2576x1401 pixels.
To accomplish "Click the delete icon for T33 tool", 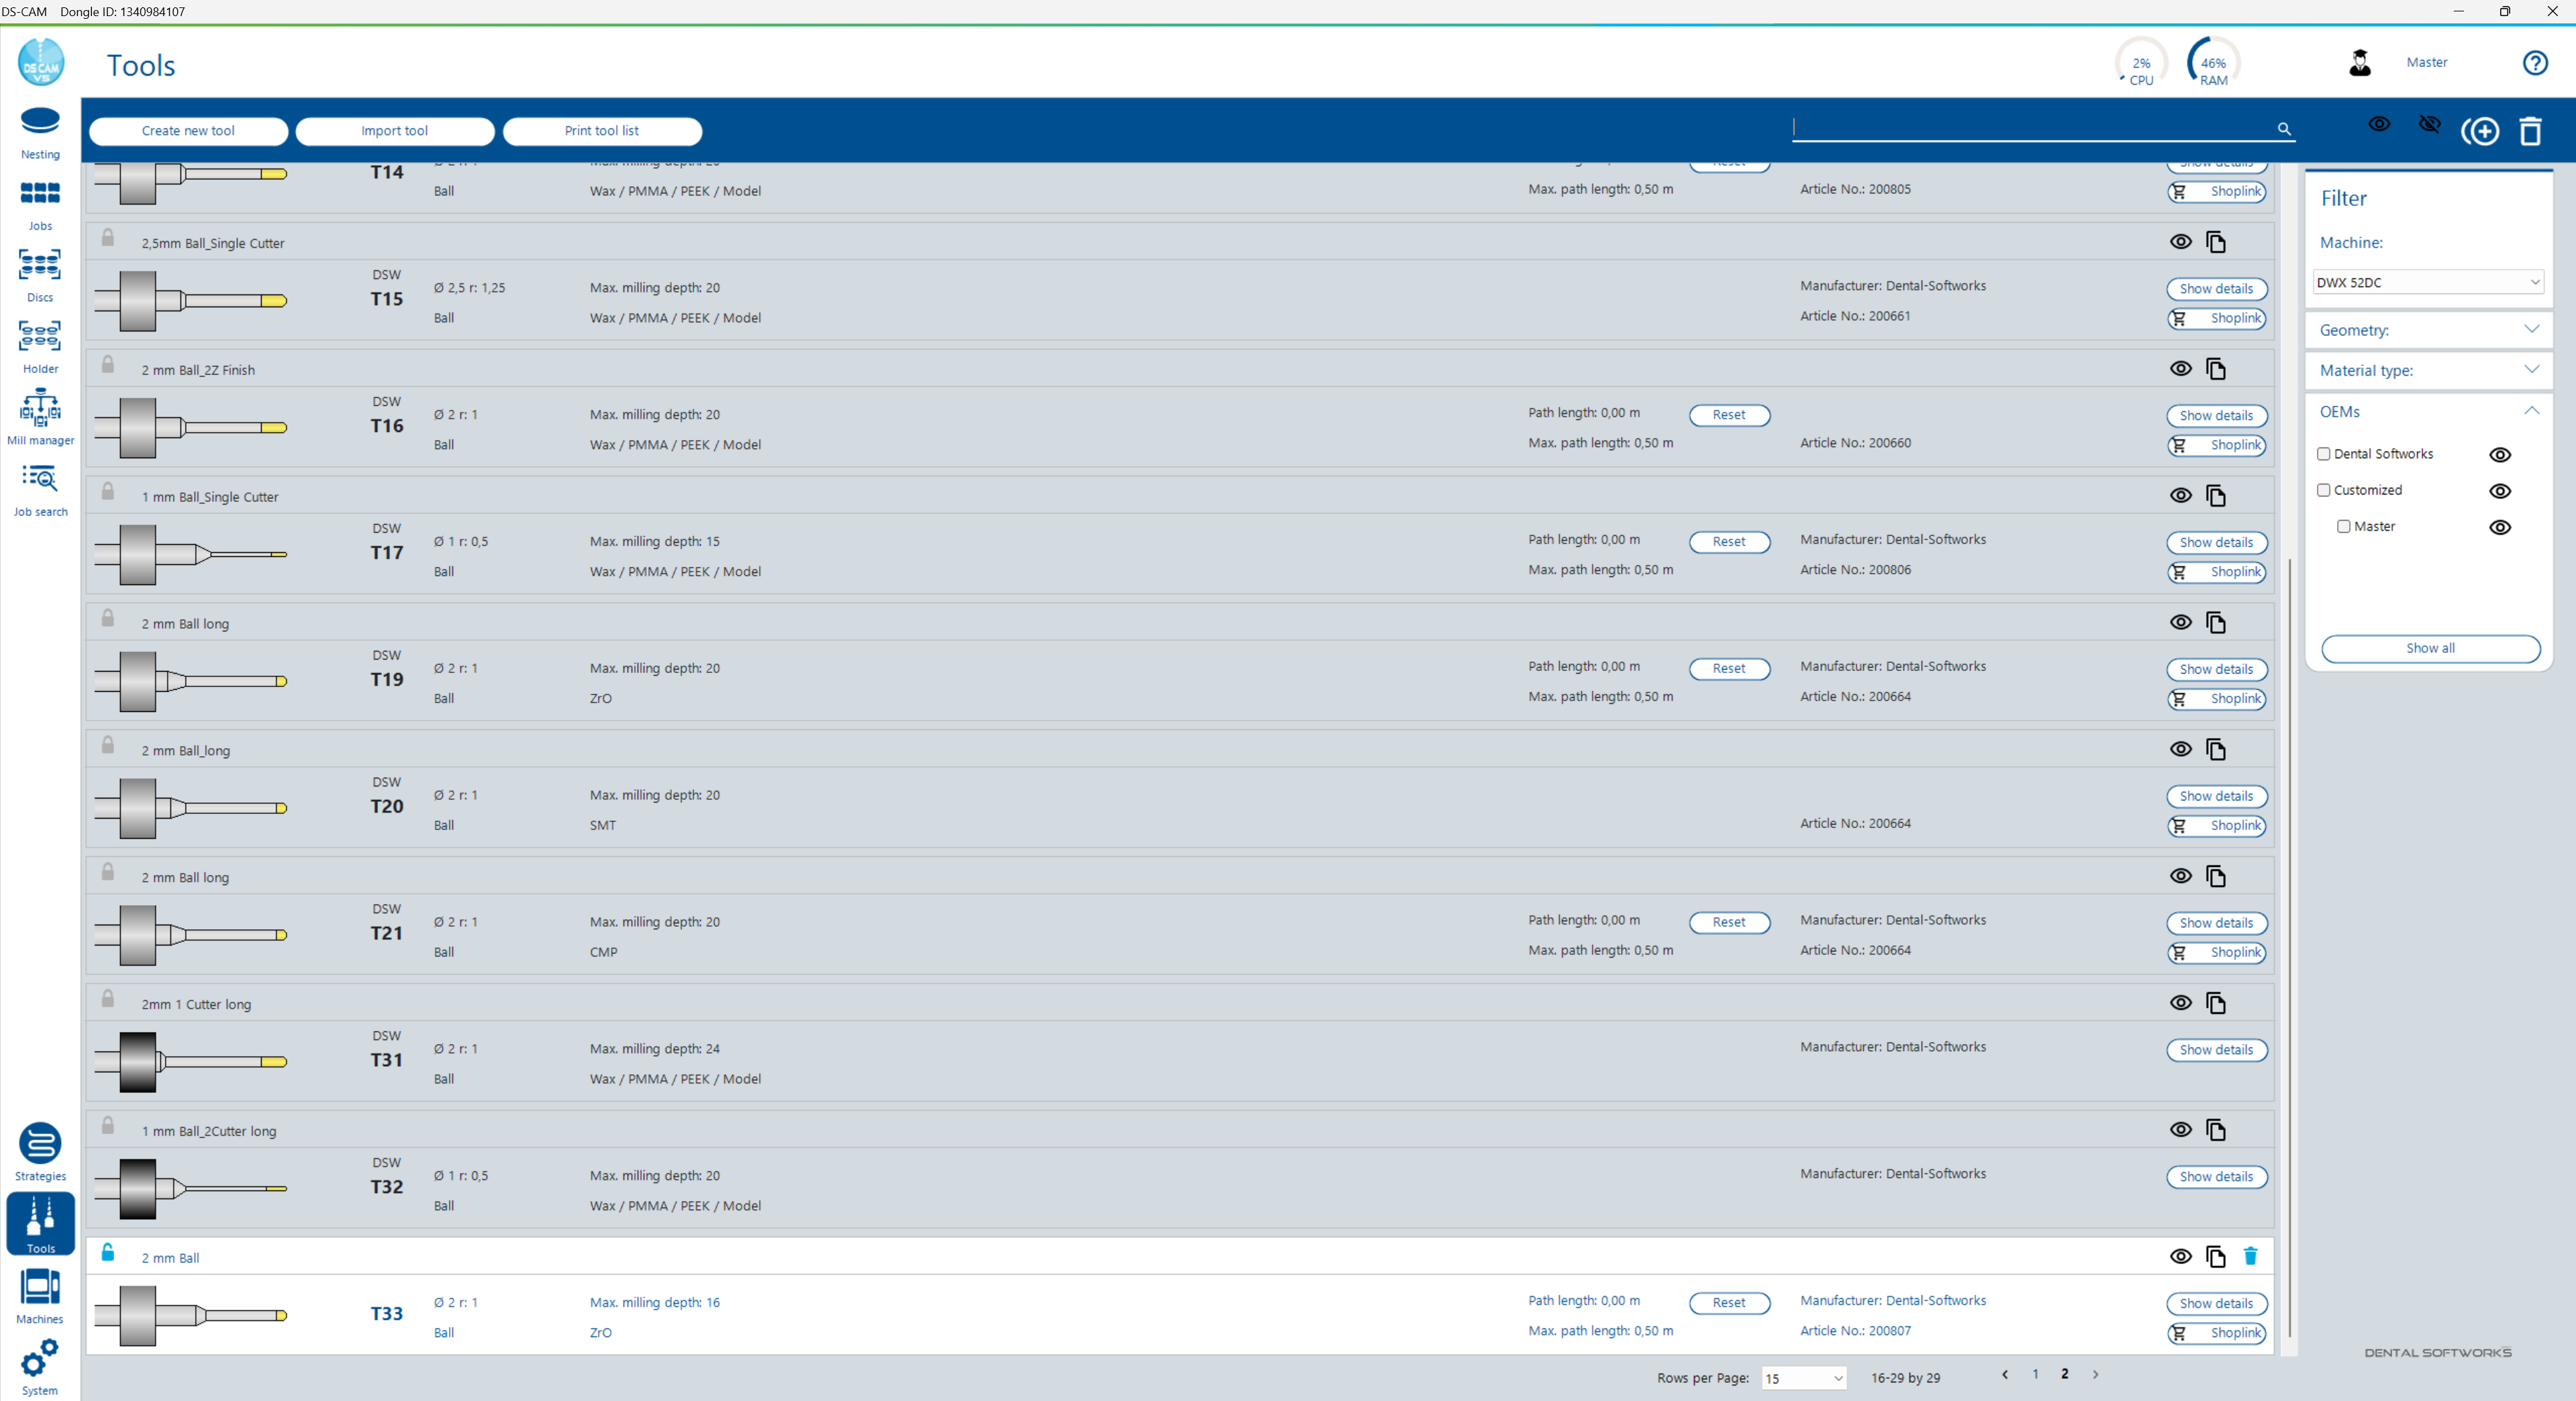I will tap(2250, 1256).
